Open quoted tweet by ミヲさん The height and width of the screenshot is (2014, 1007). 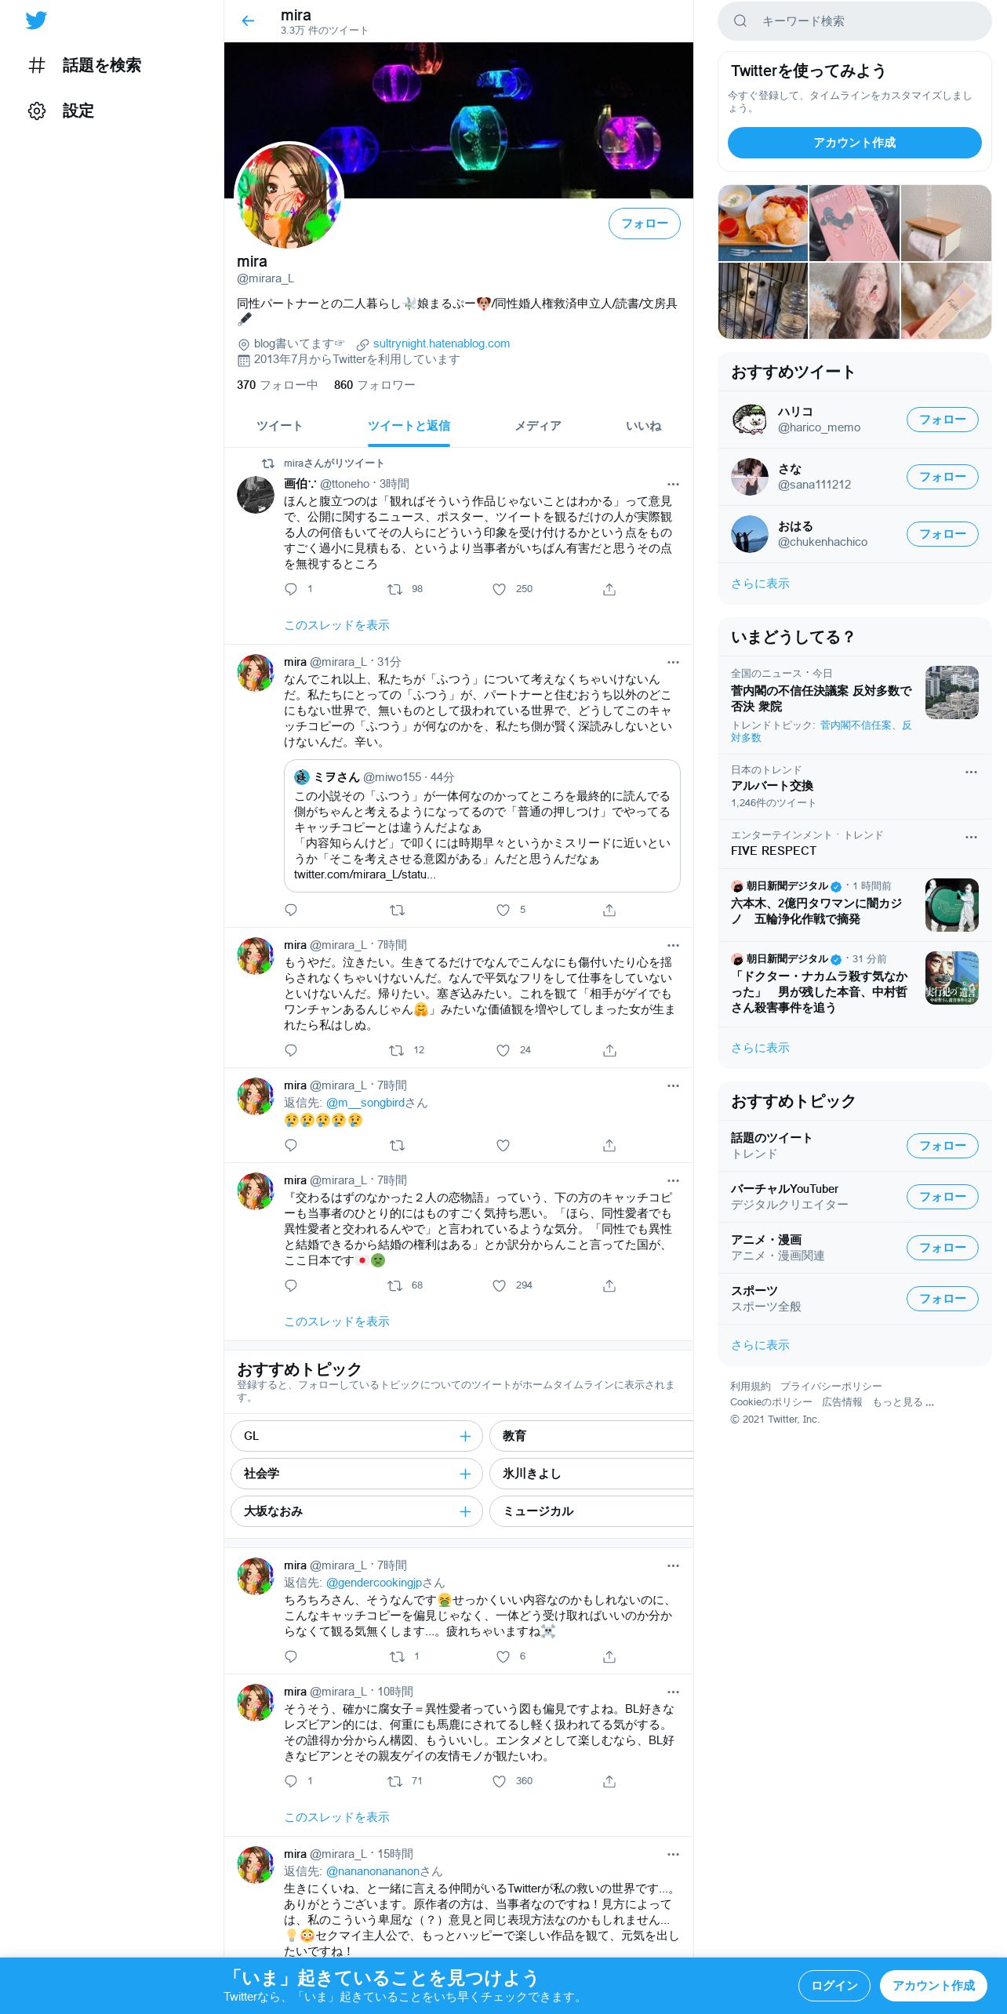482,825
